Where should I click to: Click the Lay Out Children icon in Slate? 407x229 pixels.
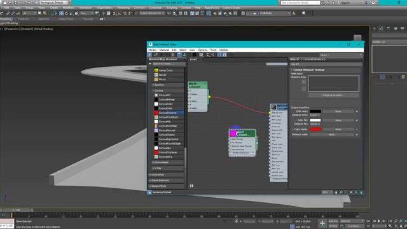(x=213, y=55)
